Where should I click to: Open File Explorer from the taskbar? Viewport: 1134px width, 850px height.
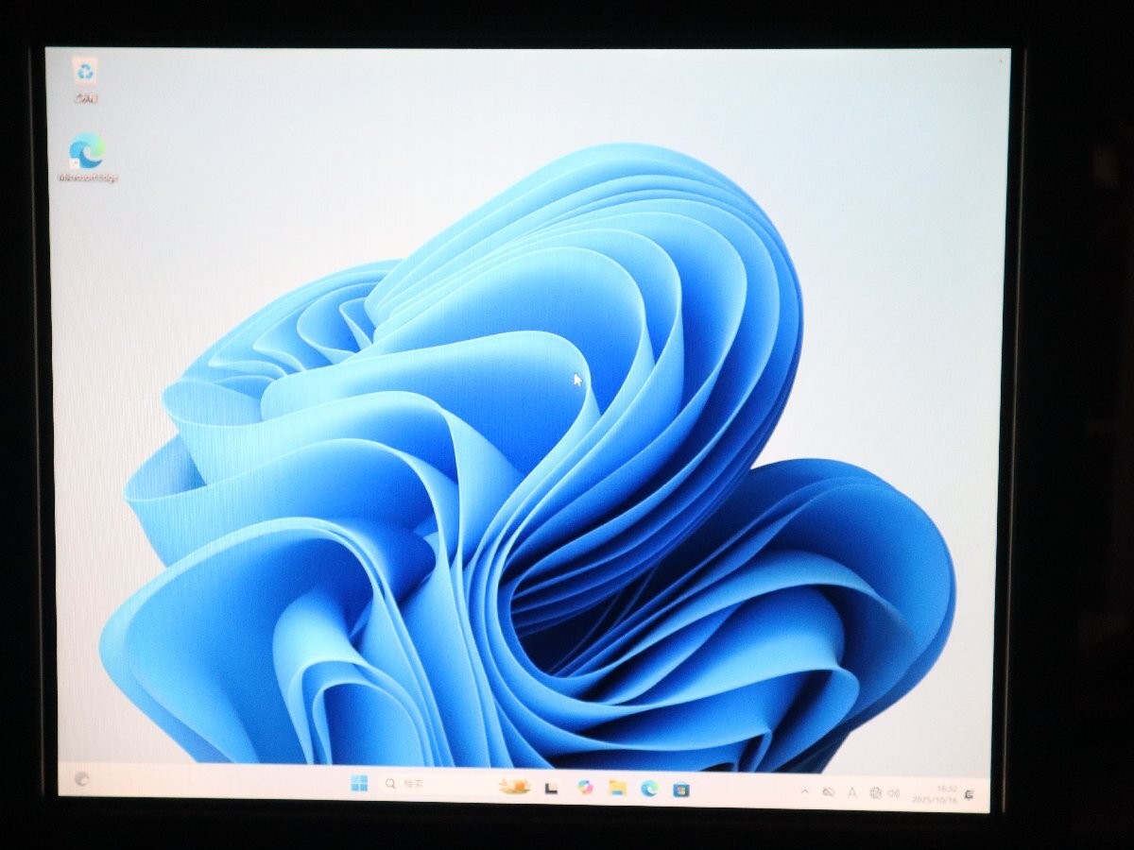617,788
